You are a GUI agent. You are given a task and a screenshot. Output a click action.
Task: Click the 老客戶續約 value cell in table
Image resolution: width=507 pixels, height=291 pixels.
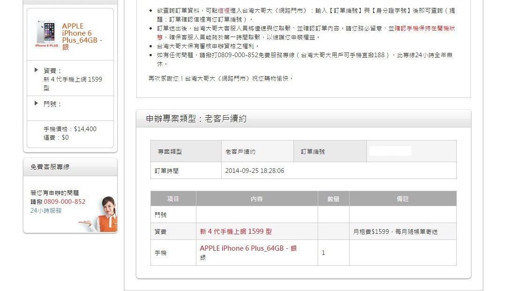pyautogui.click(x=257, y=151)
